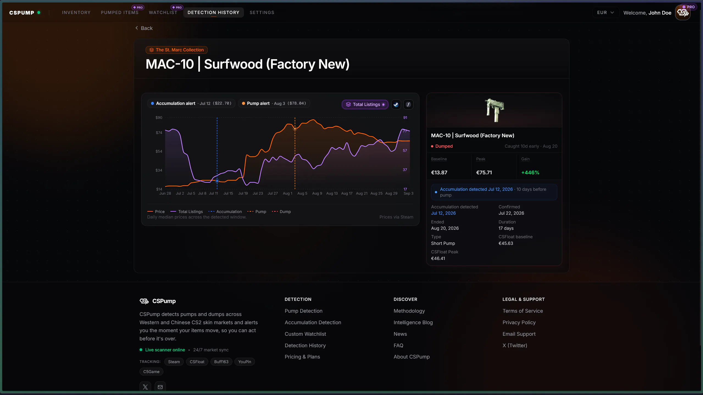Go to the Pumped Items tab

pyautogui.click(x=120, y=13)
